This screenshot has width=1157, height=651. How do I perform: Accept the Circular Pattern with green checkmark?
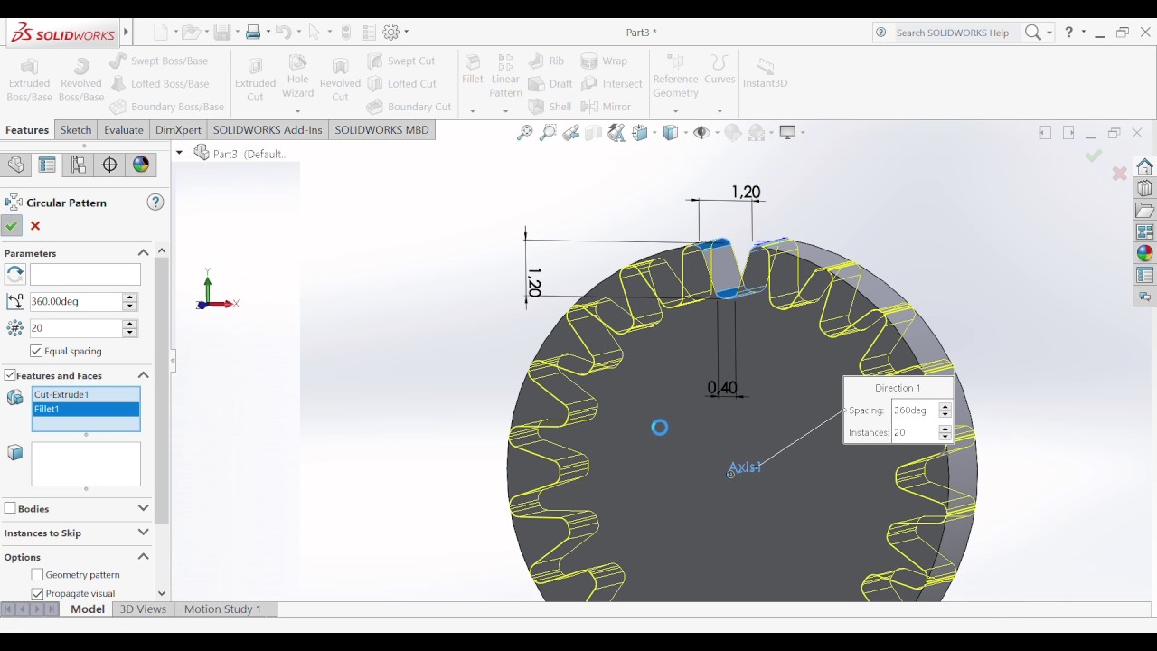tap(12, 226)
